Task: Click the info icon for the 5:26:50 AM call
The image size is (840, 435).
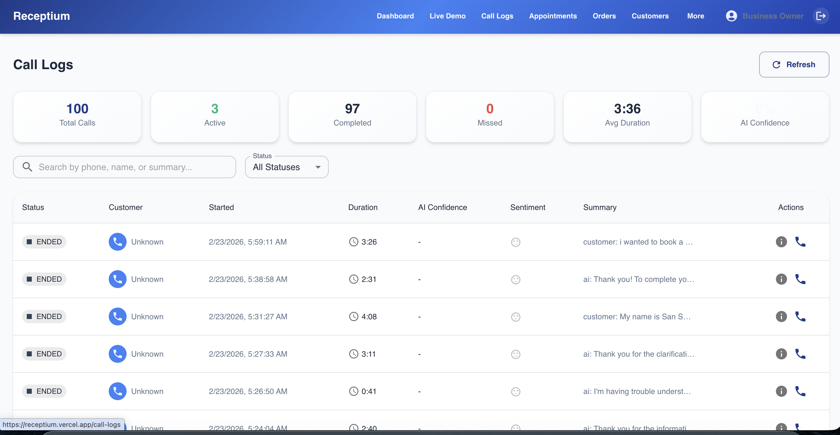Action: 781,391
